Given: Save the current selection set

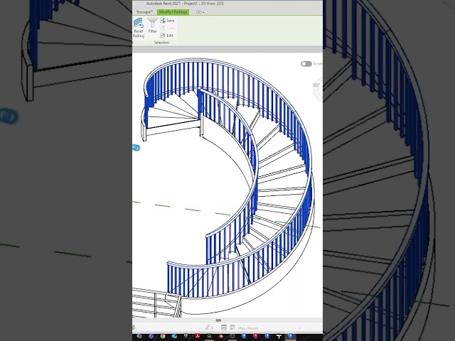Looking at the screenshot, I should (167, 21).
